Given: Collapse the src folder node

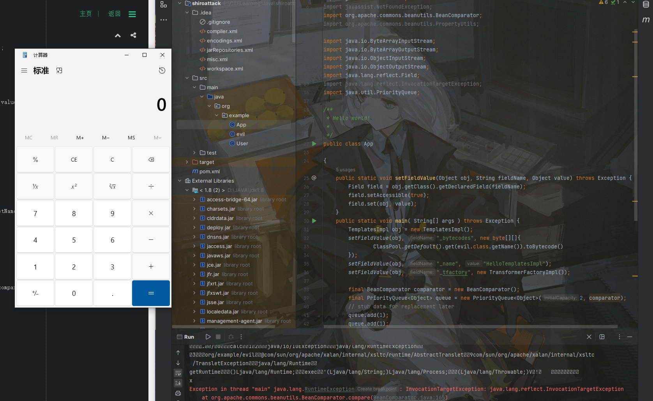Looking at the screenshot, I should 187,78.
